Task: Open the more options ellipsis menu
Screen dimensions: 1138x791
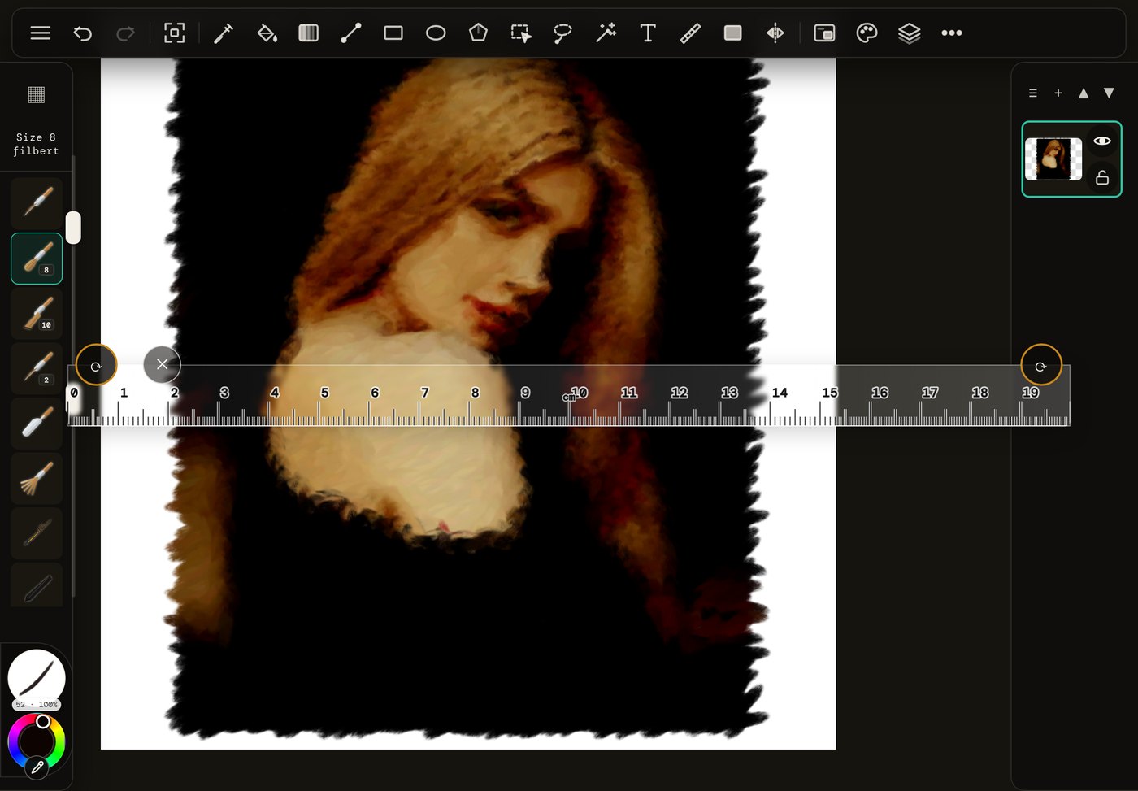Action: [952, 33]
